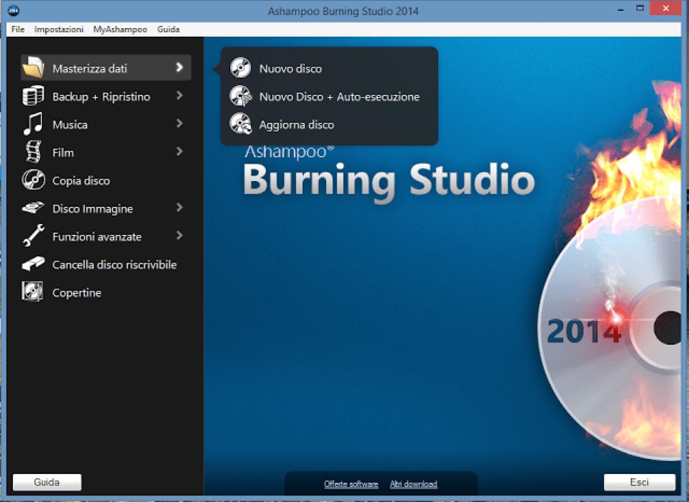This screenshot has height=502, width=689.
Task: Choose Nuovo Disco + Auto-esecuzione option
Action: pos(241,96)
